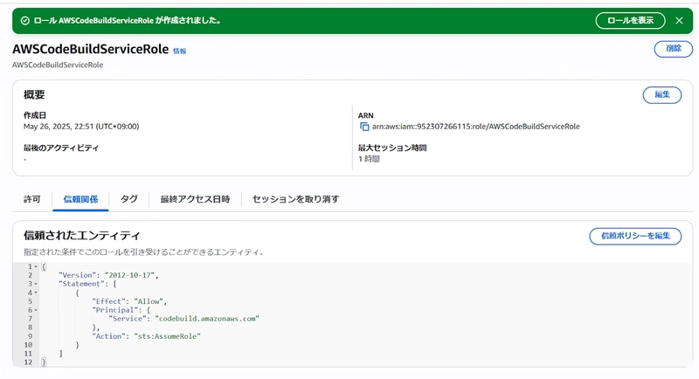
Task: Collapse the fold arrow on line 1
Action: (36, 266)
